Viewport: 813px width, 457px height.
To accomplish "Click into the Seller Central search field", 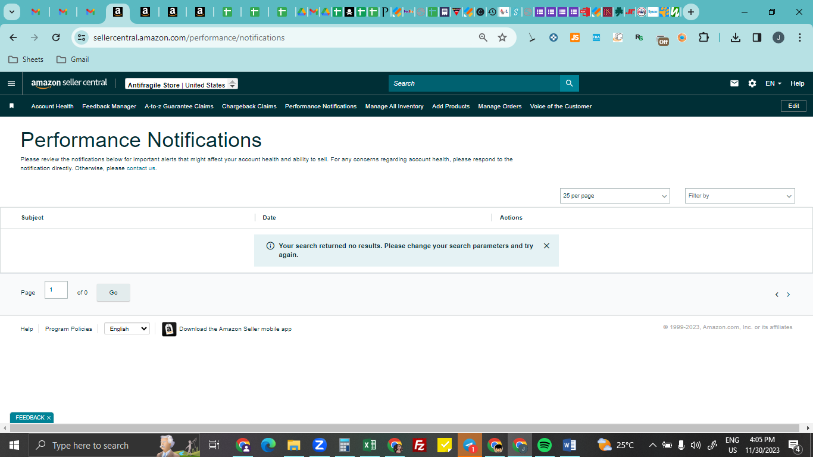I will pos(474,83).
